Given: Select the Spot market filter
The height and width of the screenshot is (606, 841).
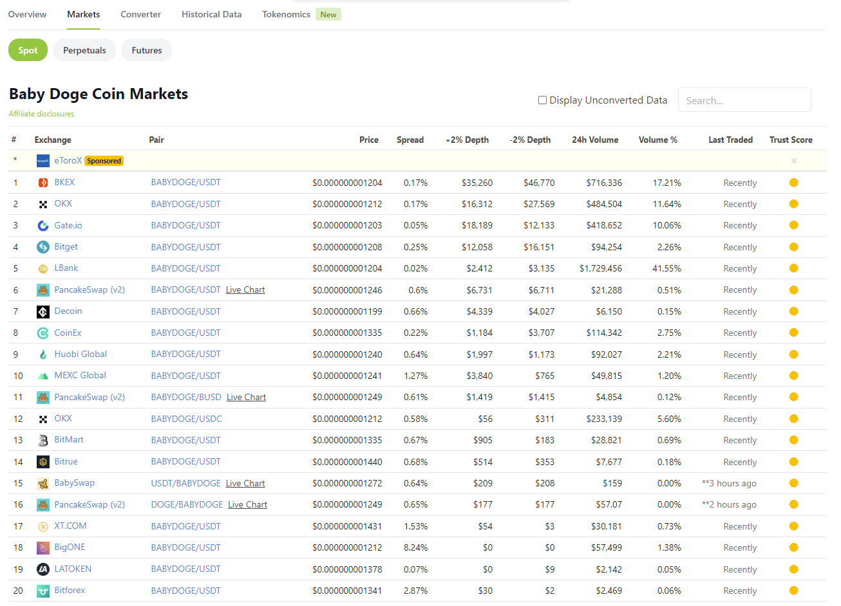Looking at the screenshot, I should point(28,50).
